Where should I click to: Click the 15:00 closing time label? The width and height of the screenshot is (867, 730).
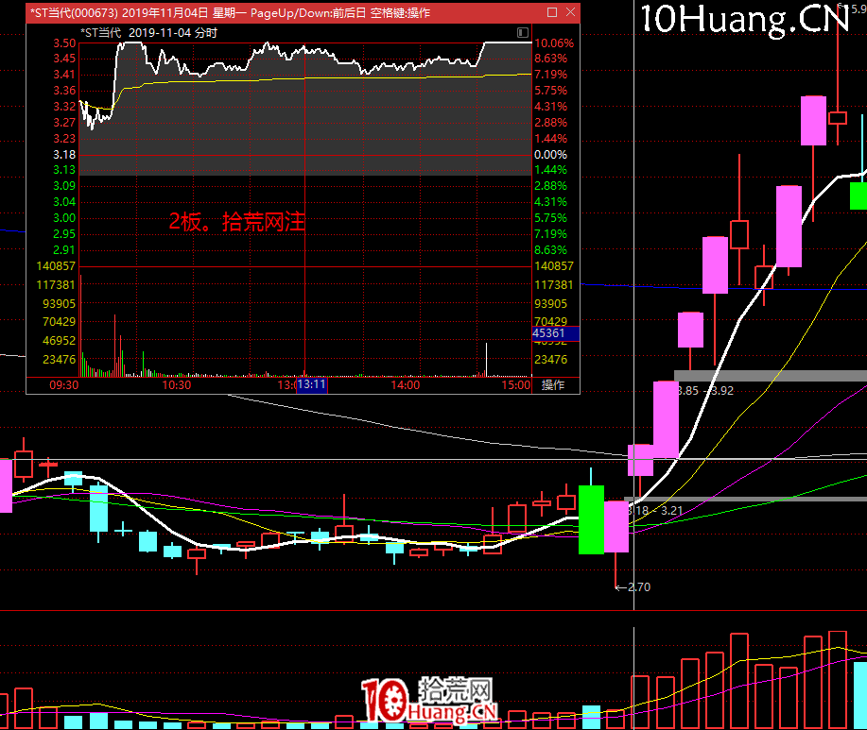(x=516, y=385)
